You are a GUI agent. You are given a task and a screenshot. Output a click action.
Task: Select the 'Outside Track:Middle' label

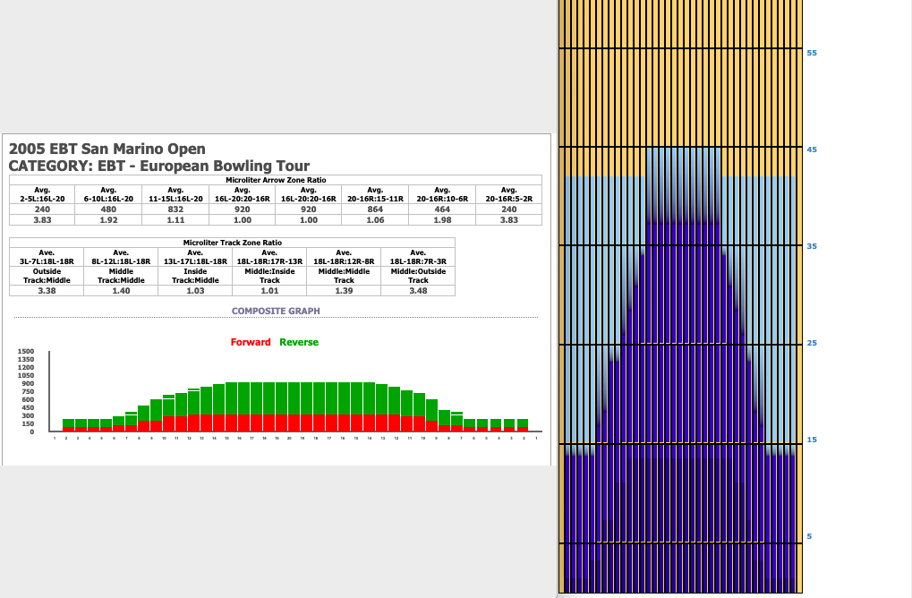pyautogui.click(x=47, y=276)
